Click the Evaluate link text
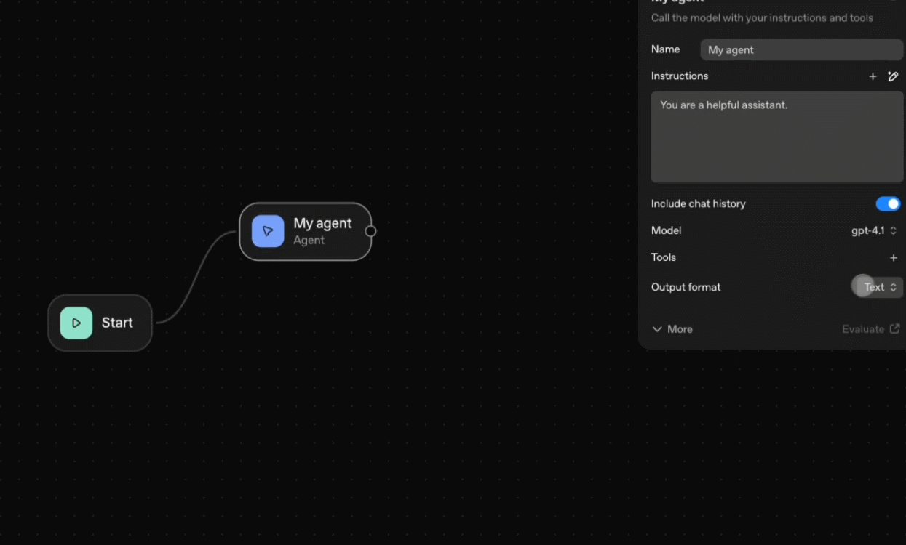The height and width of the screenshot is (545, 906). pyautogui.click(x=862, y=329)
